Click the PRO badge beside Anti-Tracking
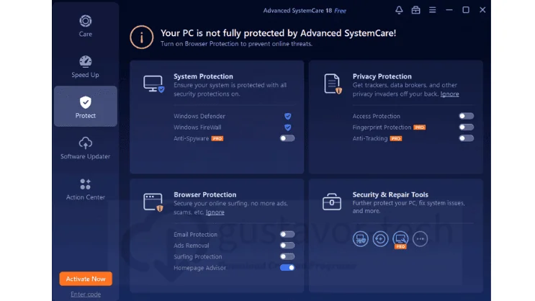Viewport: 535px width, 301px height. (396, 138)
